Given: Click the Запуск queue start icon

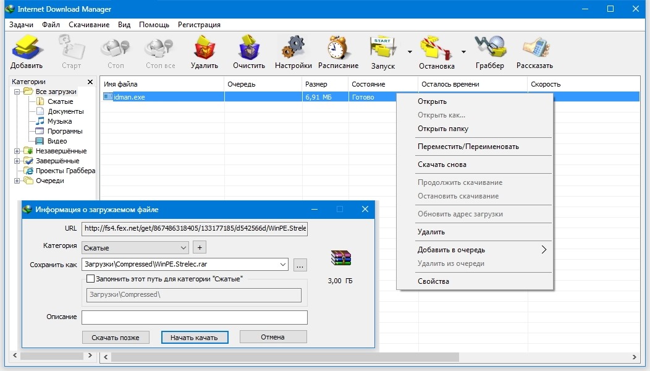Looking at the screenshot, I should 383,48.
